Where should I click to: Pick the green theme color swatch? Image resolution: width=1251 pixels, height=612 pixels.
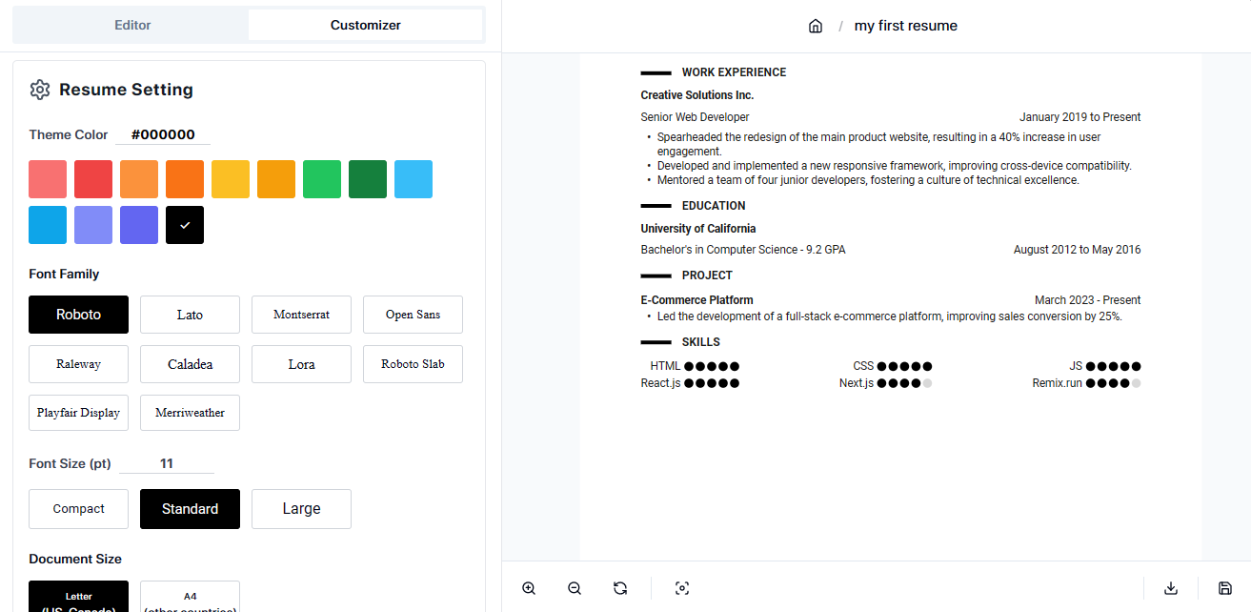322,178
